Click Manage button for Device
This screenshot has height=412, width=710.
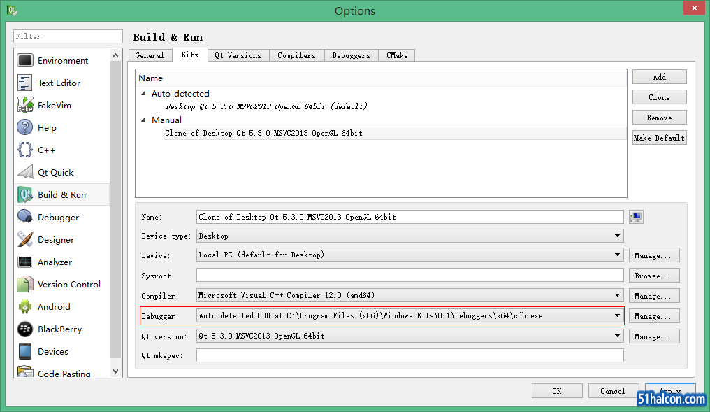coord(654,255)
